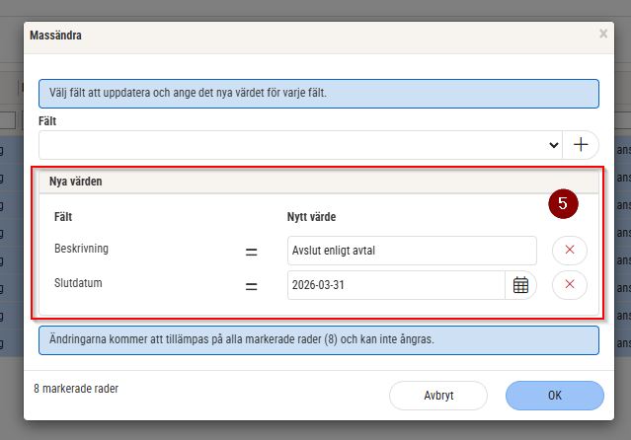Click the red circle marker numbered 5
This screenshot has height=440, width=631.
(x=563, y=204)
